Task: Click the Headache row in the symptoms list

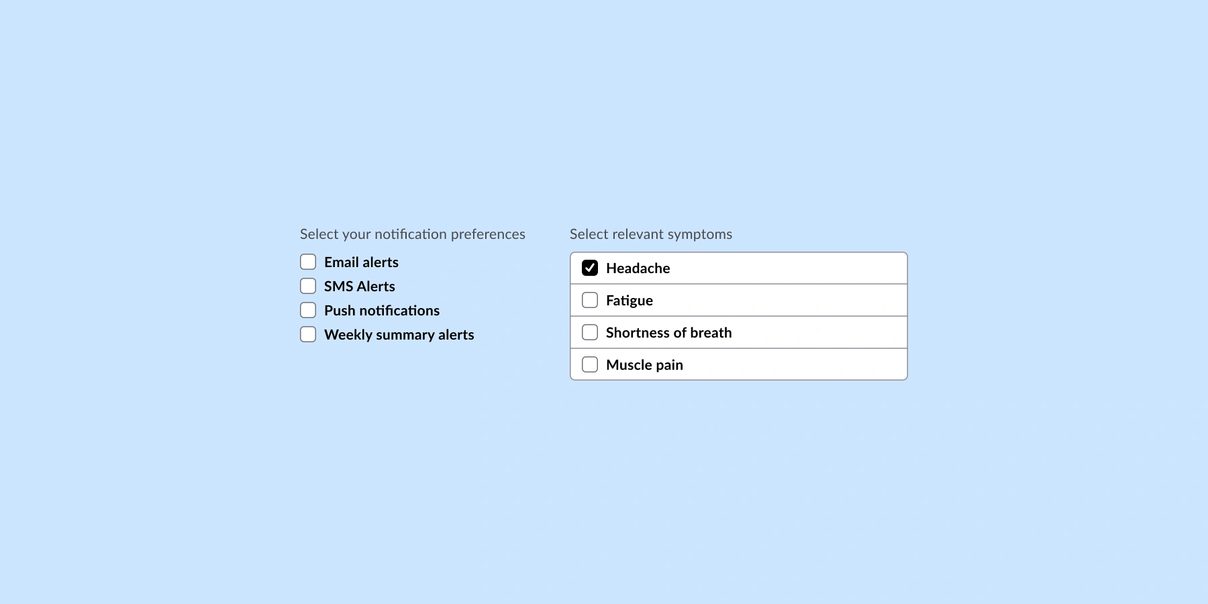Action: coord(738,268)
